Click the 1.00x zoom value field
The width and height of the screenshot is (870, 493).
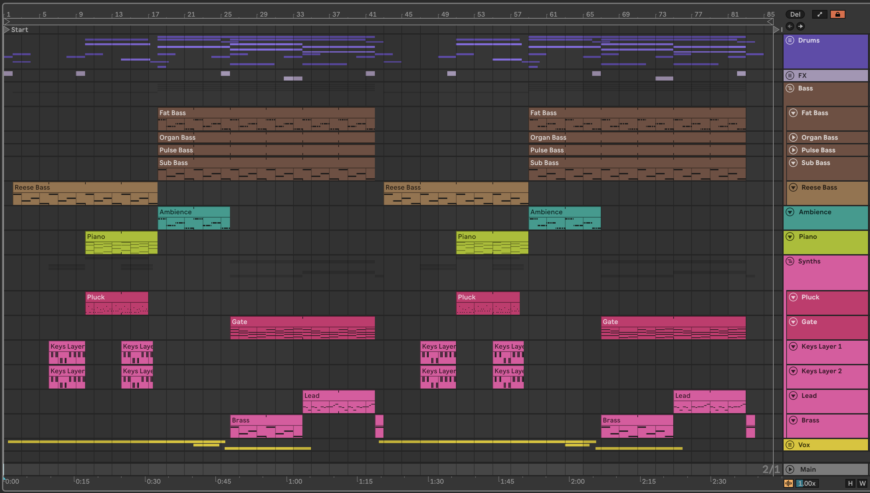[807, 483]
